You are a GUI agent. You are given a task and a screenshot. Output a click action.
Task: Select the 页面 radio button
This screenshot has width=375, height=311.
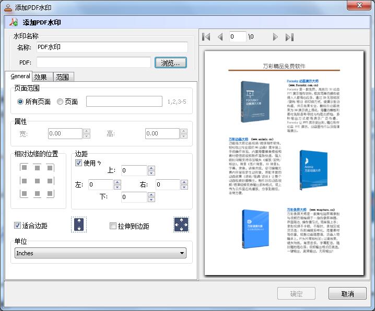(x=60, y=102)
